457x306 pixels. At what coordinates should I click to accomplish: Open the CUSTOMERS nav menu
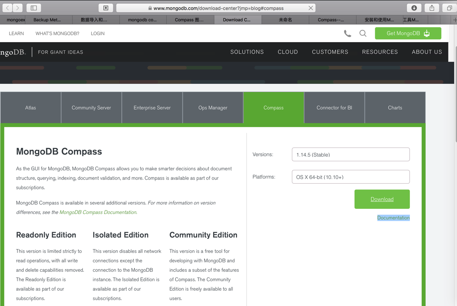pyautogui.click(x=330, y=52)
